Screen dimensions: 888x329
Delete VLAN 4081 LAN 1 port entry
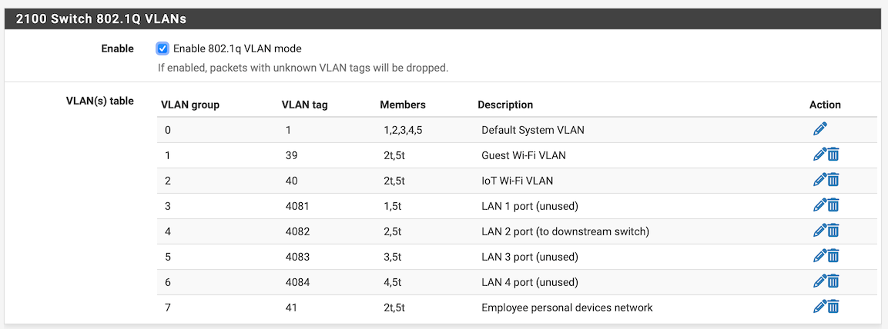(x=833, y=205)
